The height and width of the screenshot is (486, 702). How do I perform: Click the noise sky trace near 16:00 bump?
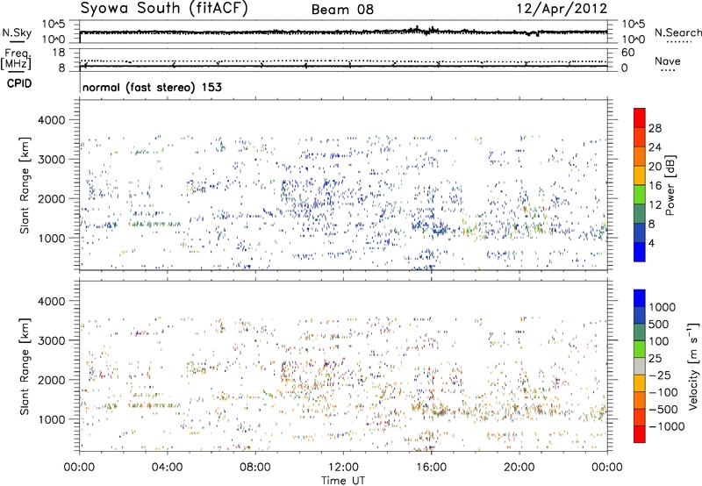pyautogui.click(x=431, y=31)
